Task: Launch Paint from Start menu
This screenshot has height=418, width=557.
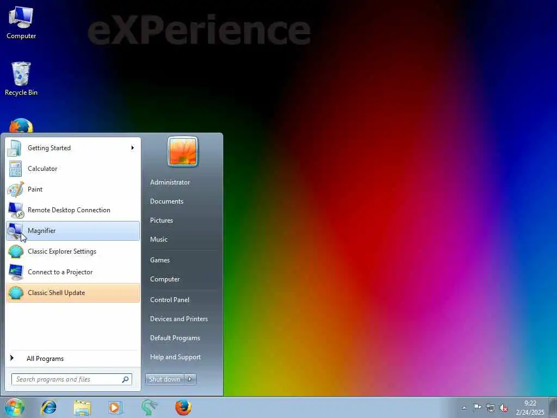Action: [x=73, y=189]
